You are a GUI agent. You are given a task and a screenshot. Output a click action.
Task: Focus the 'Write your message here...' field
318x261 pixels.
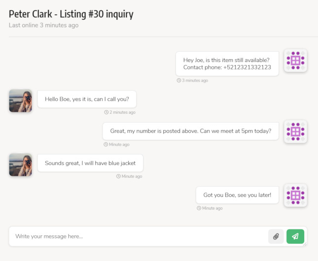click(x=138, y=236)
